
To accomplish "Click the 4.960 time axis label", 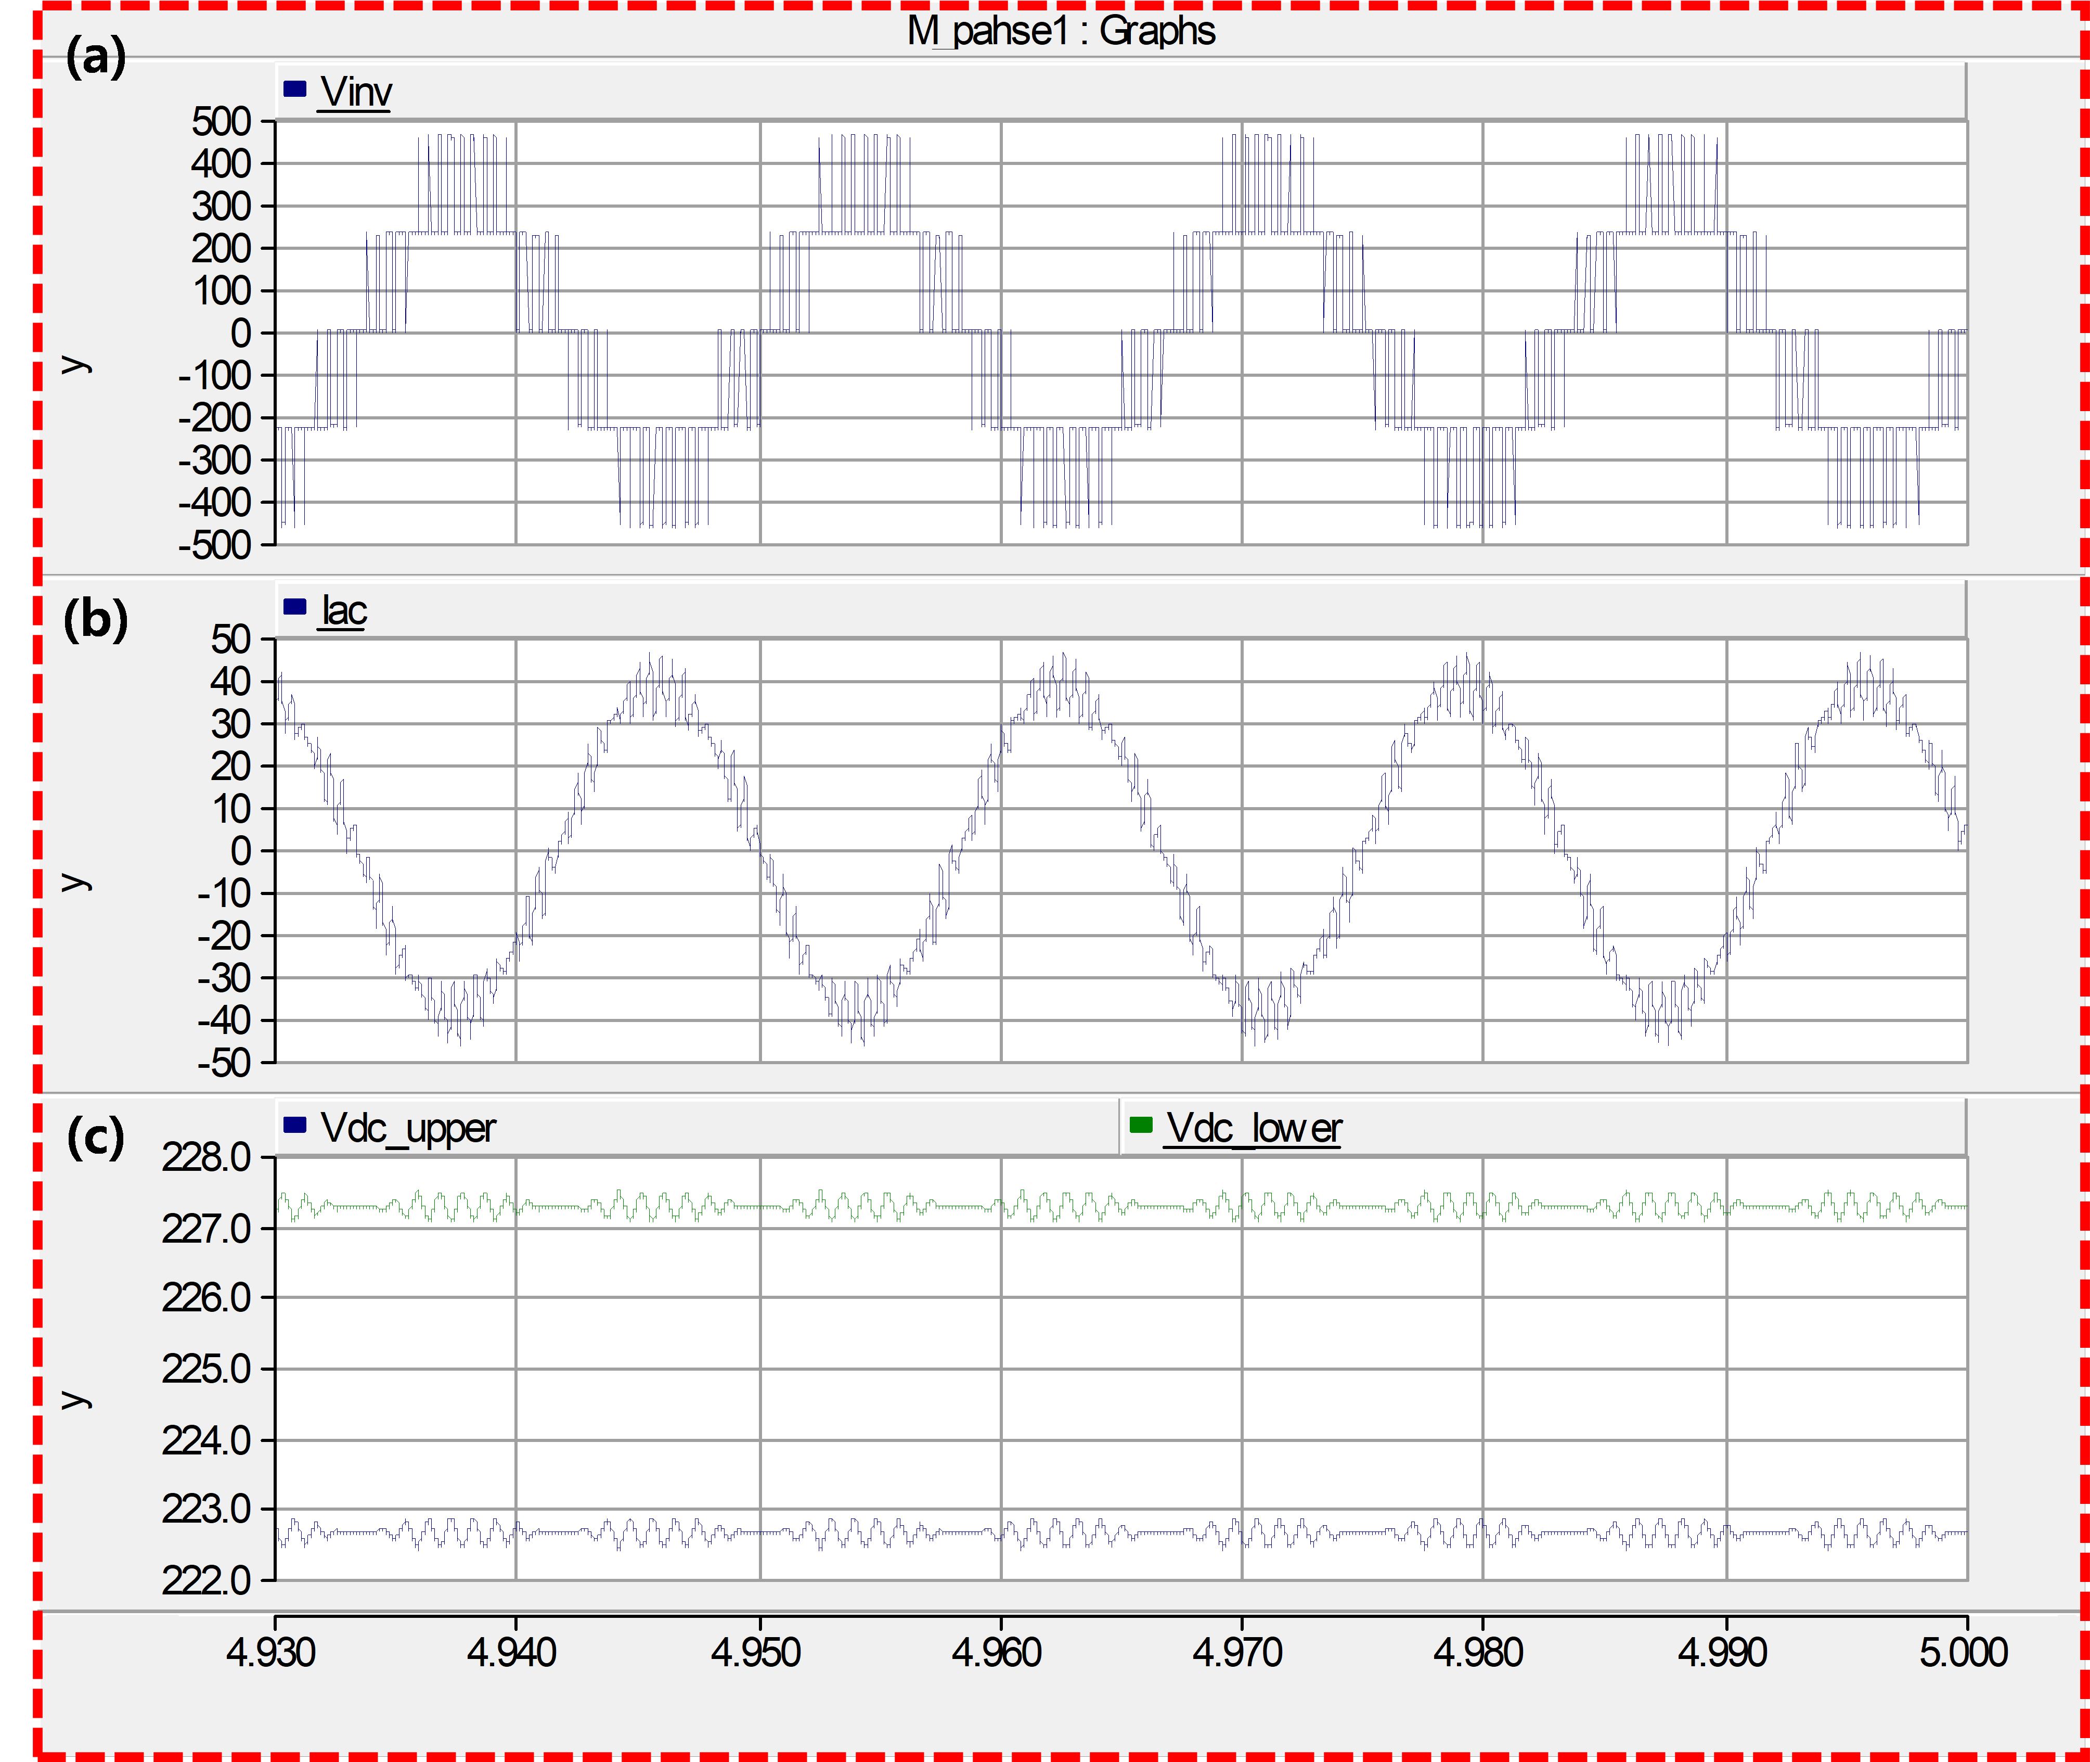I will 997,1653.
